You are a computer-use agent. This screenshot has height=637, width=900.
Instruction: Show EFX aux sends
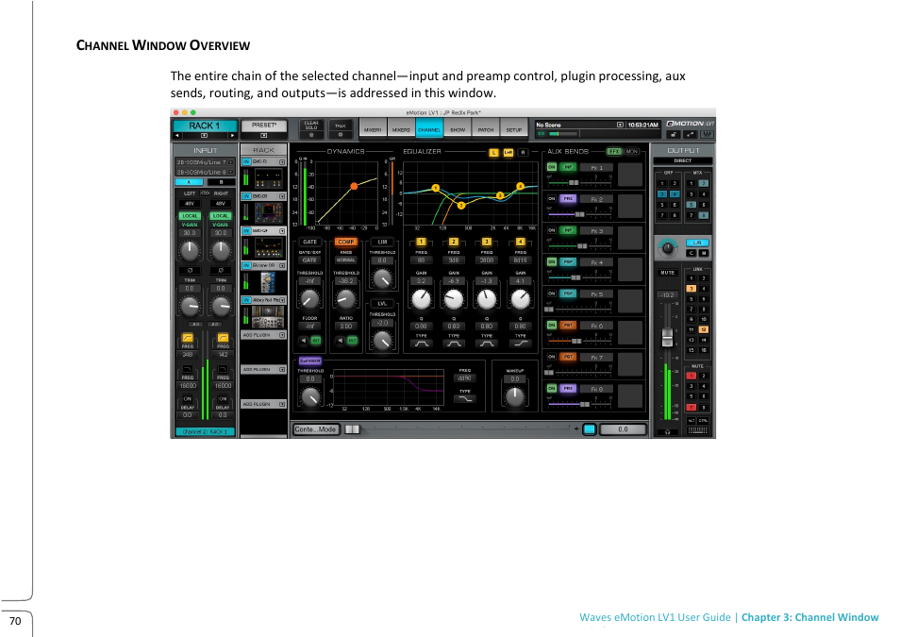[614, 152]
